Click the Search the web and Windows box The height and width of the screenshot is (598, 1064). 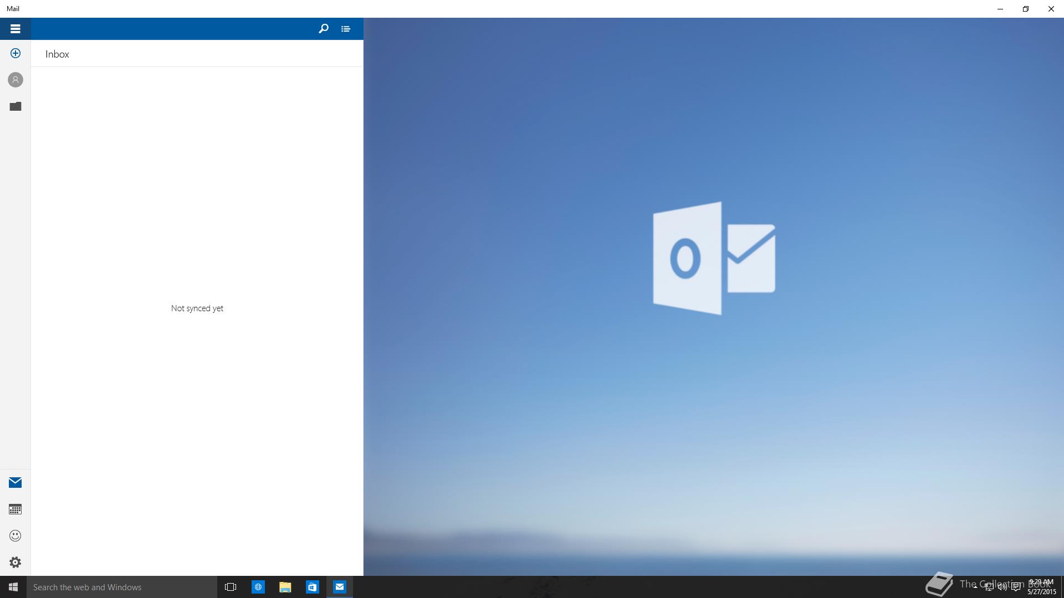(x=122, y=587)
